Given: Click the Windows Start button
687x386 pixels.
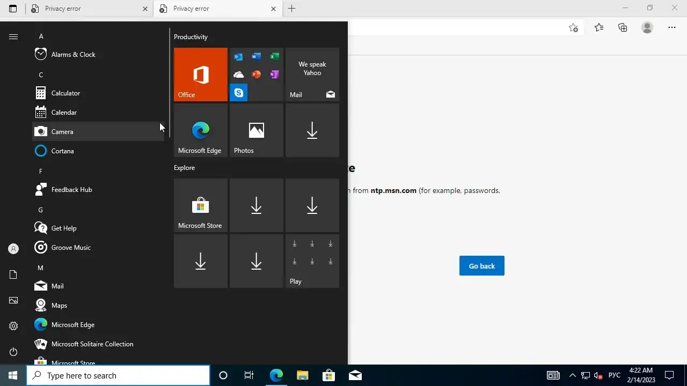Looking at the screenshot, I should click(13, 375).
